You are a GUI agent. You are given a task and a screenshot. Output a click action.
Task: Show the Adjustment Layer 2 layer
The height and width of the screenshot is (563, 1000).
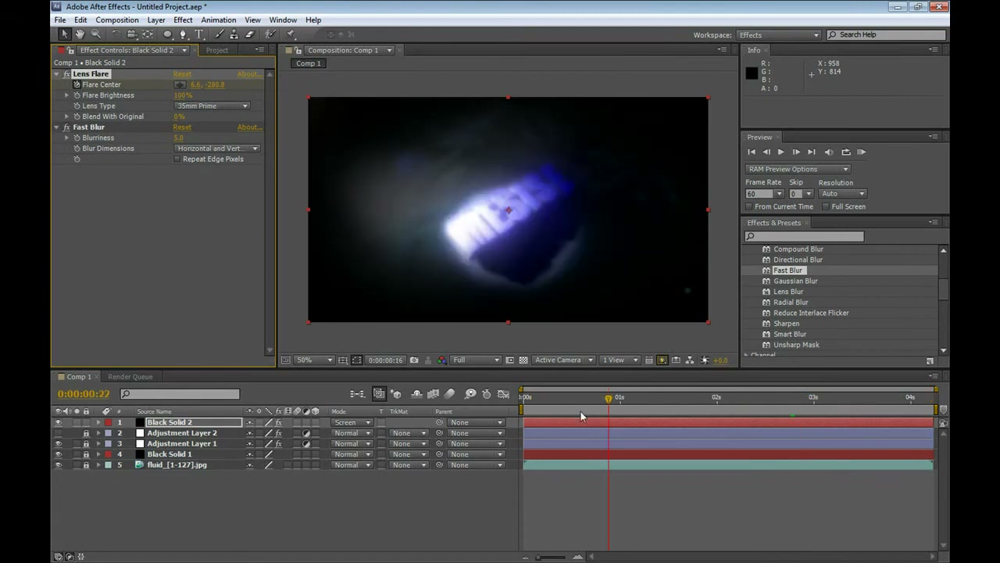click(x=58, y=433)
